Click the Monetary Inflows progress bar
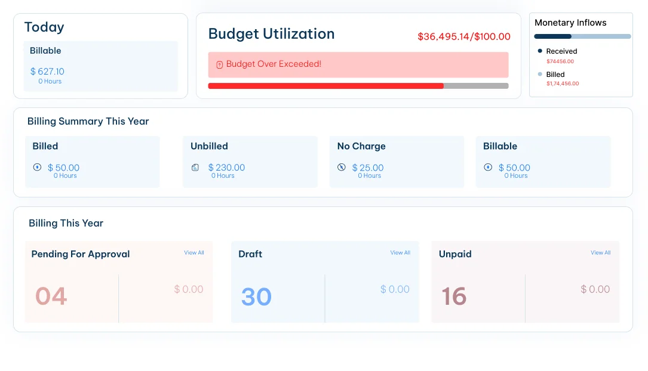 [x=582, y=36]
